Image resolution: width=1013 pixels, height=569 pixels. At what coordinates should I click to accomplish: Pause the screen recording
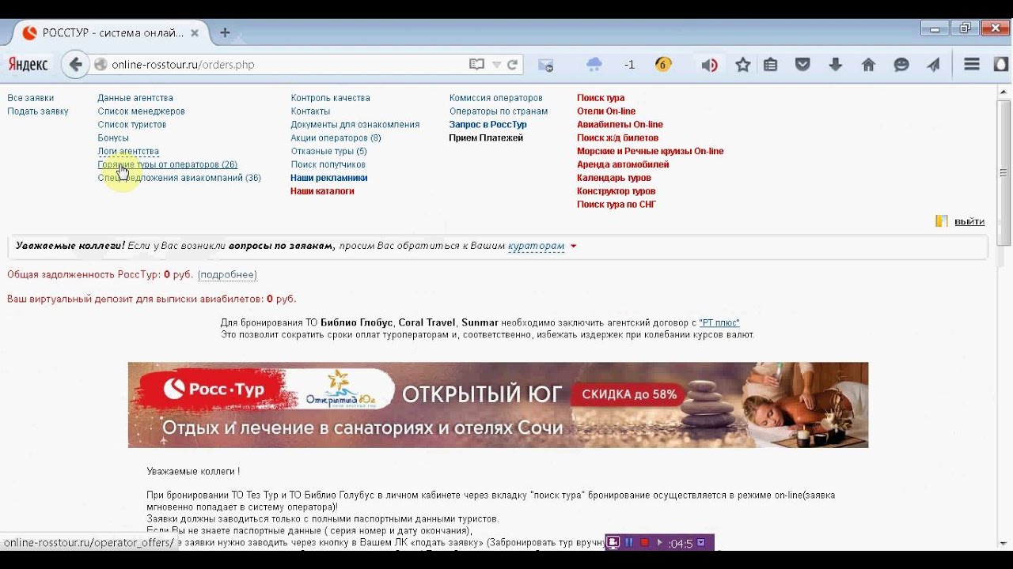coord(629,542)
